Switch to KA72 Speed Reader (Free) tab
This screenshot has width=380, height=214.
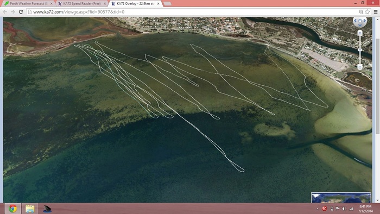coord(82,4)
